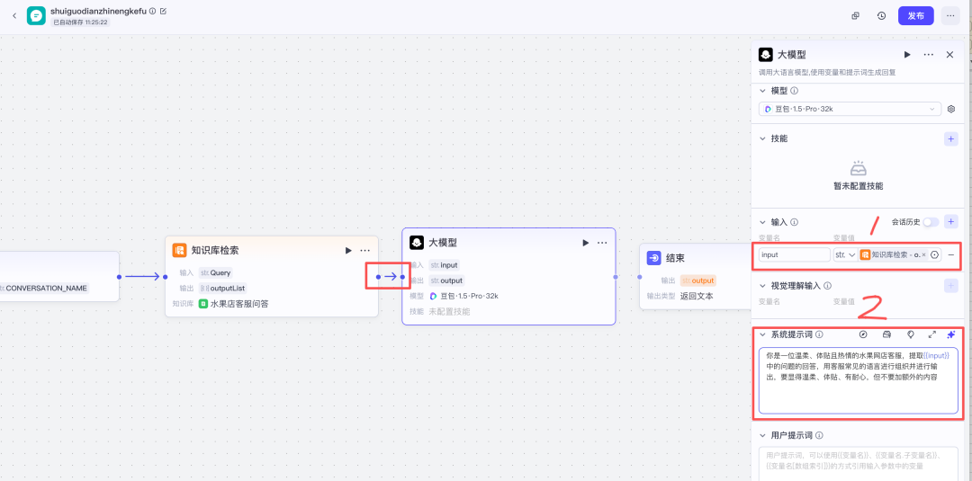
Task: Click 返回文本 output type in 结束 node
Action: [x=696, y=296]
